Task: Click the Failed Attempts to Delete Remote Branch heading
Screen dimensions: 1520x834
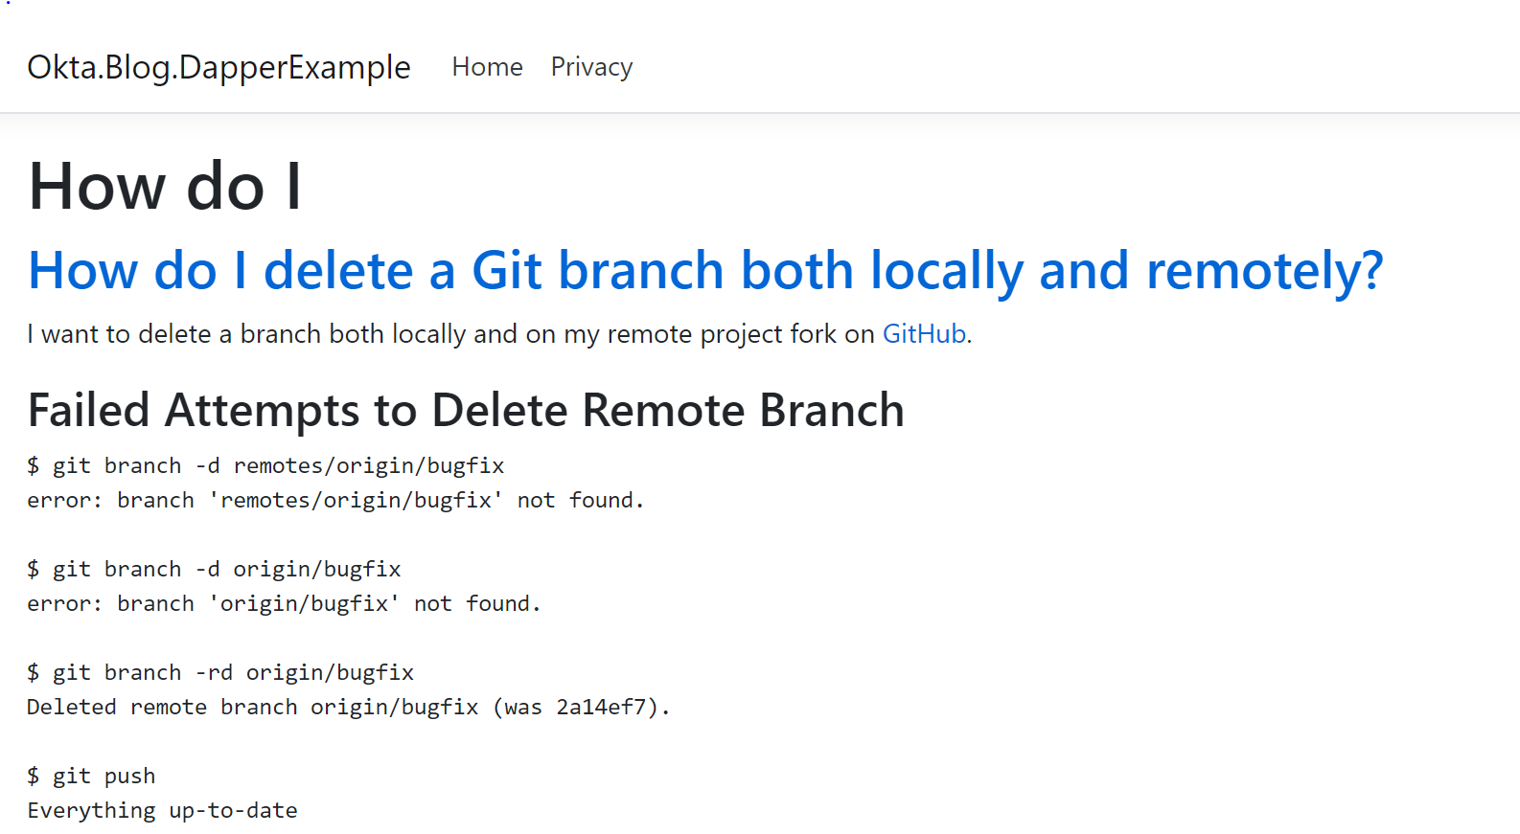Action: [466, 410]
